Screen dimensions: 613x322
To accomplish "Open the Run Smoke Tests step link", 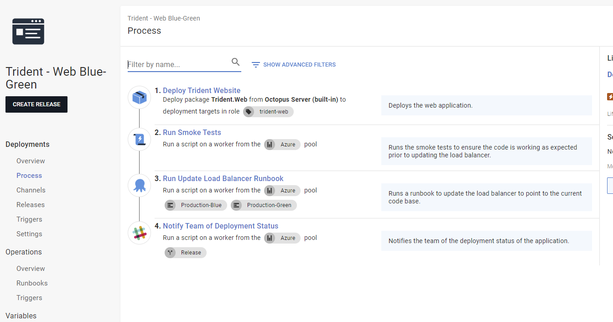I will point(192,132).
